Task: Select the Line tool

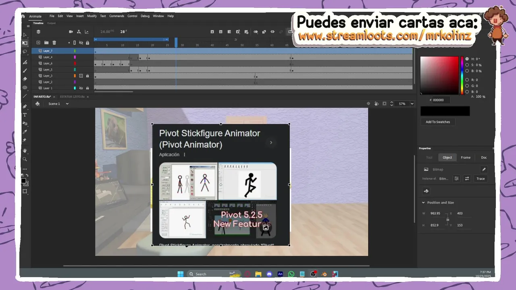Action: coord(25,96)
